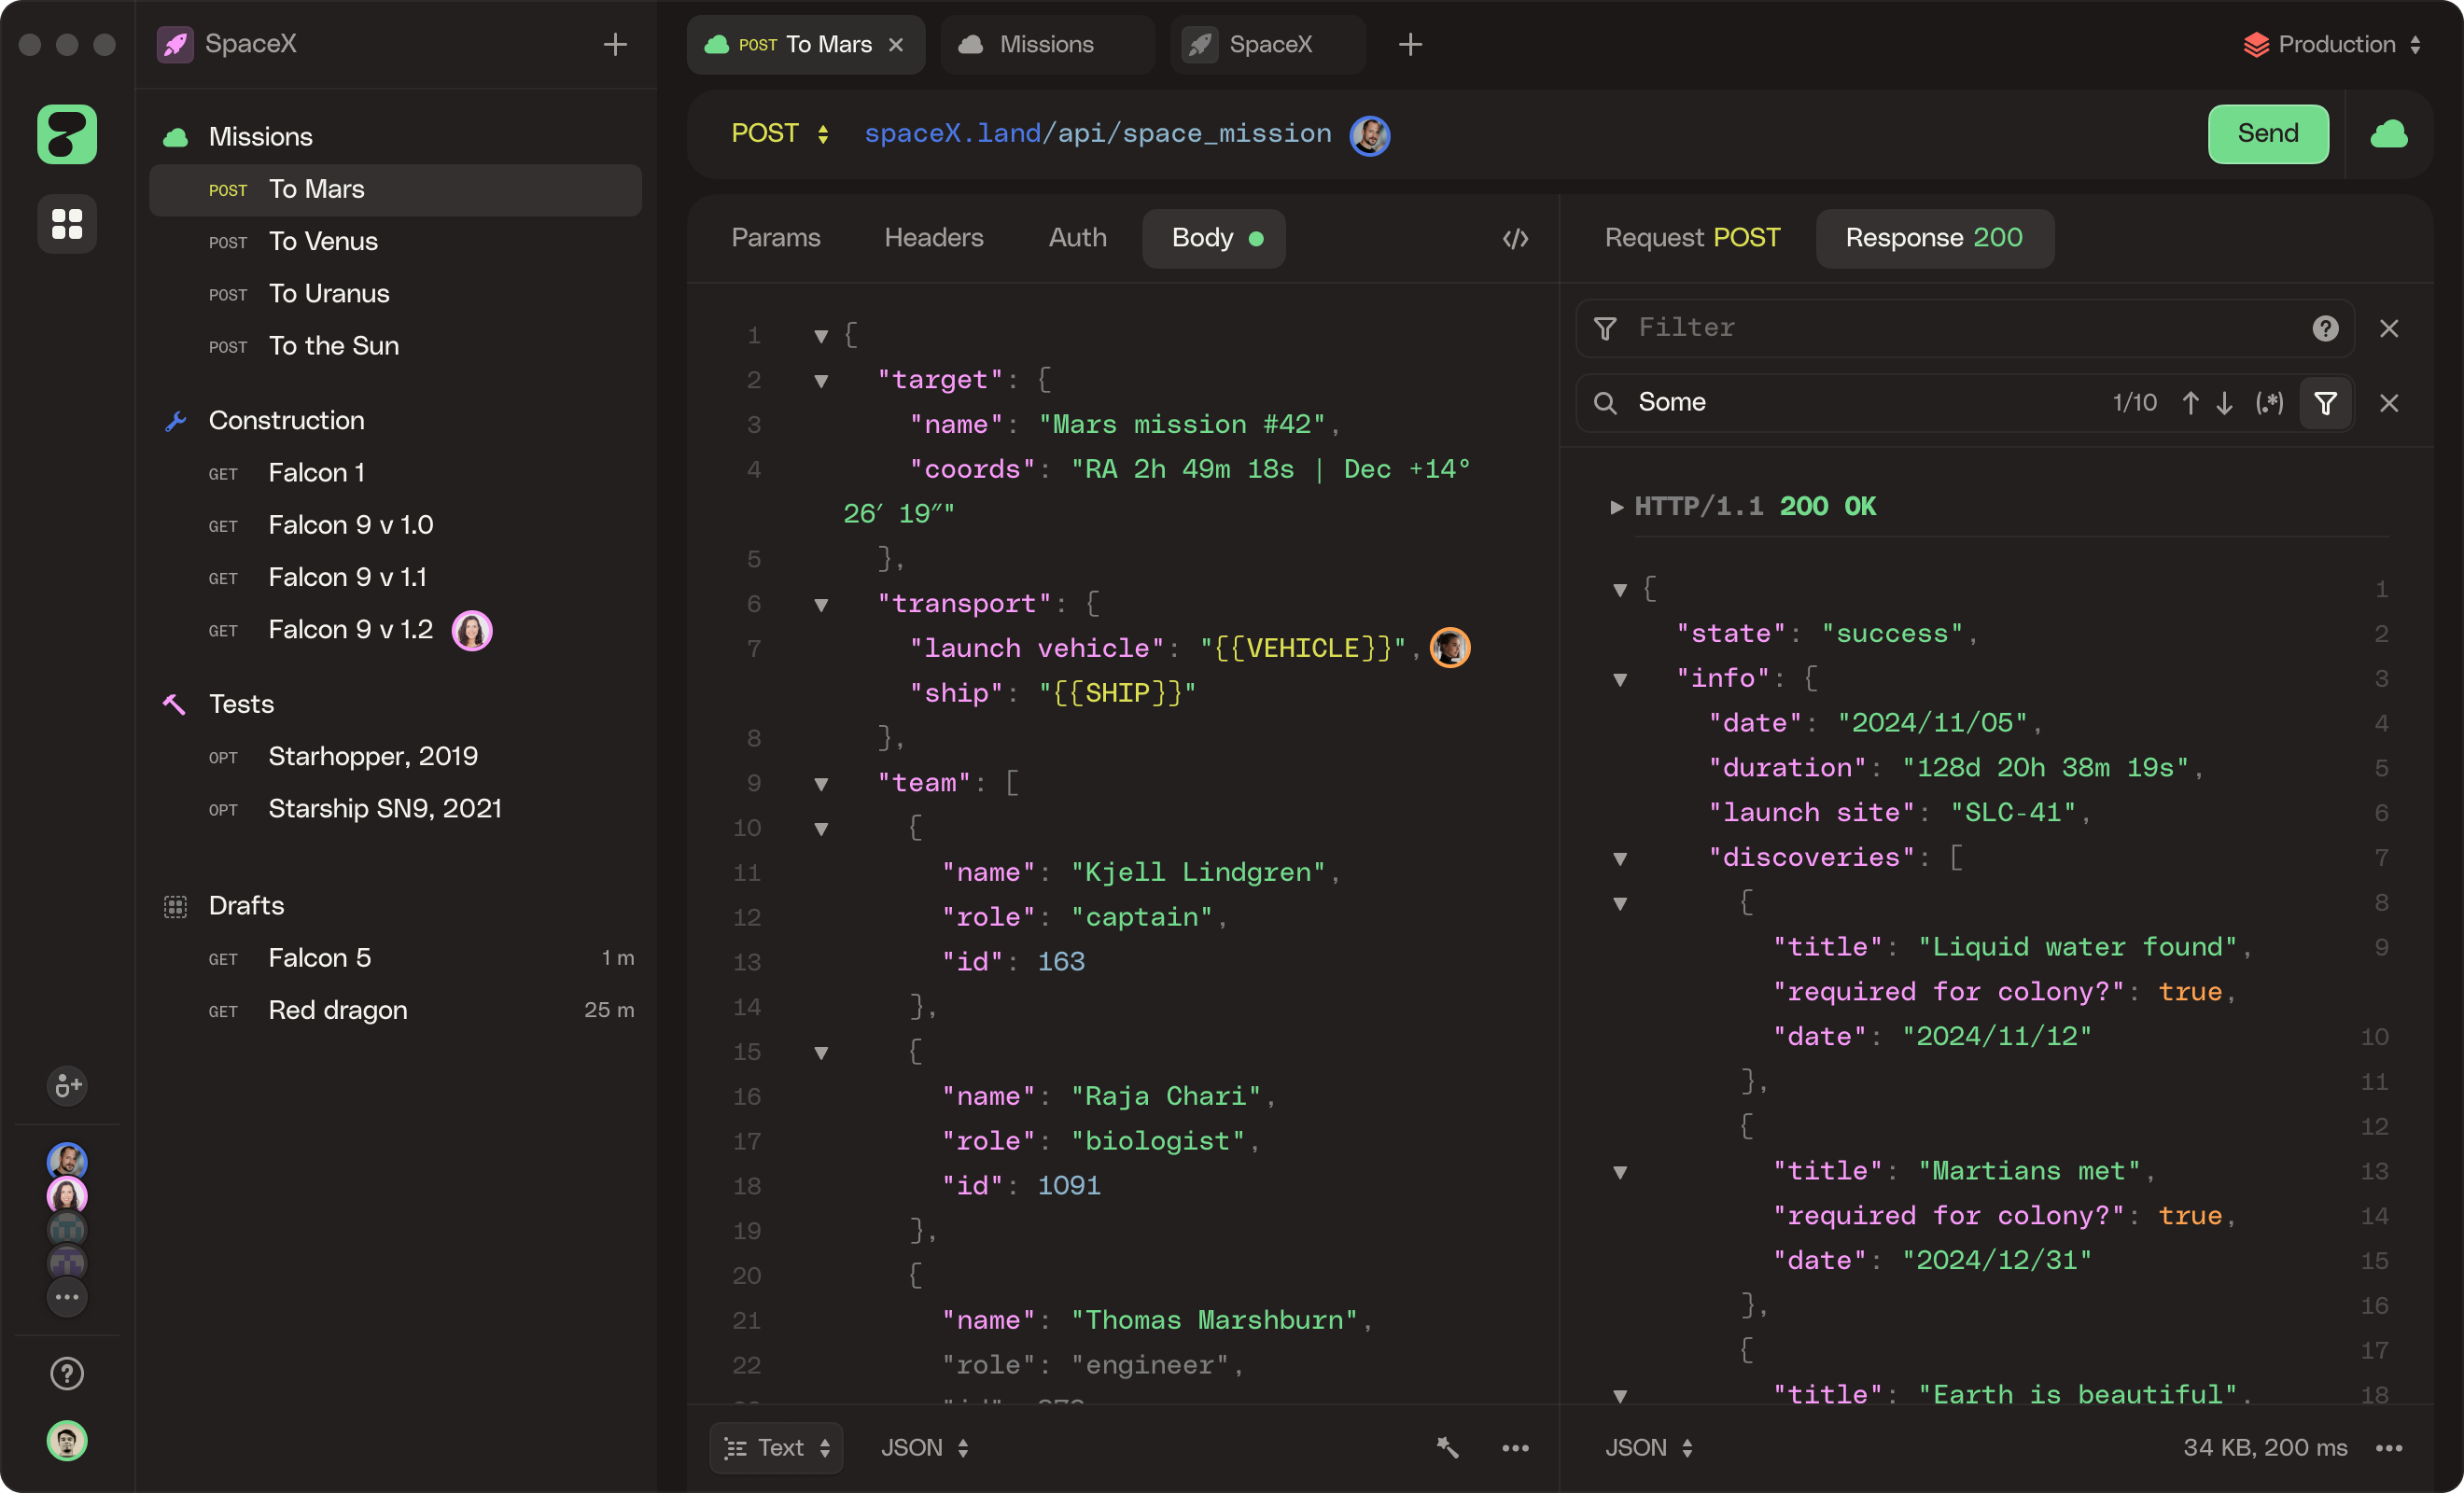Toggle regex search mode button
The image size is (2464, 1493).
coord(2269,403)
